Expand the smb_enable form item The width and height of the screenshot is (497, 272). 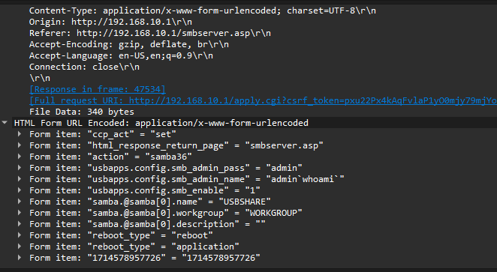click(20, 190)
